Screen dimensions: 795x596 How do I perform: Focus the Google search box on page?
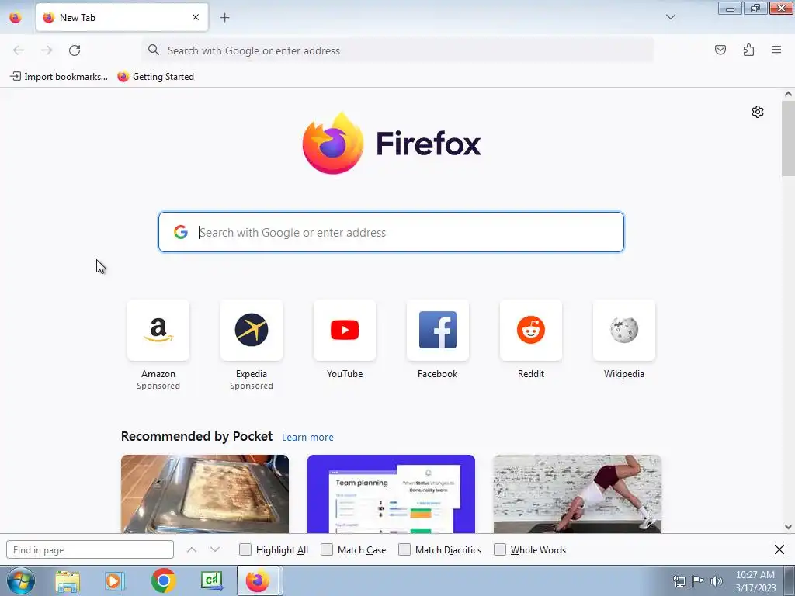click(391, 232)
